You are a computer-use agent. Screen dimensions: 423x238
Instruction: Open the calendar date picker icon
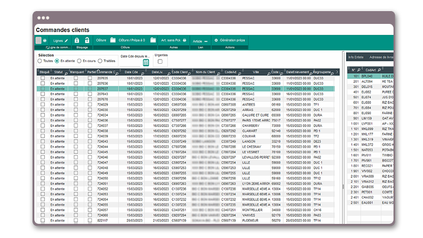[x=146, y=63]
